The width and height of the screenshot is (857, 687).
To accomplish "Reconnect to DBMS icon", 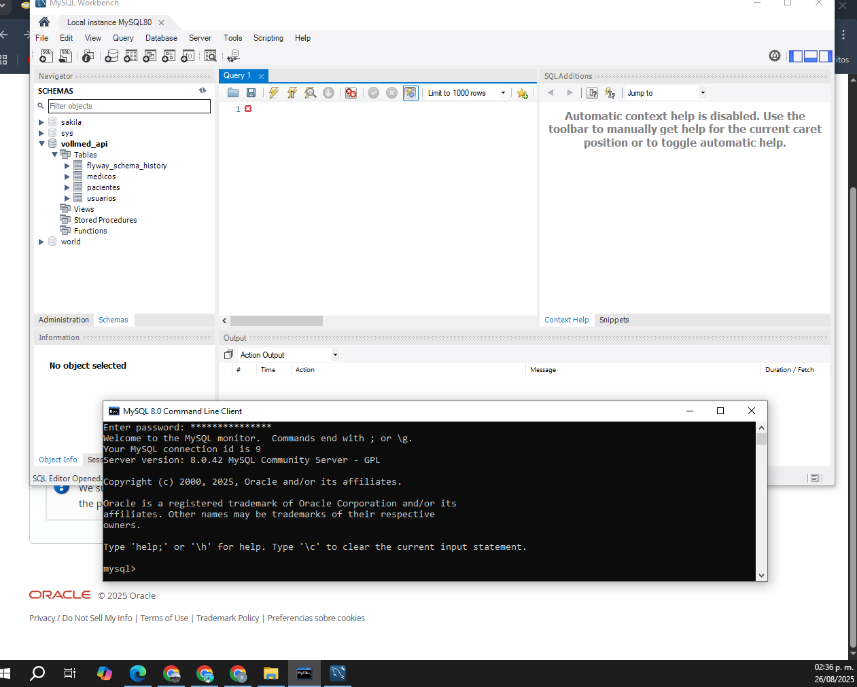I will pyautogui.click(x=233, y=56).
